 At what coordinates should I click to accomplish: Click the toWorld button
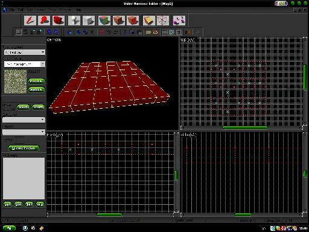pos(24,107)
